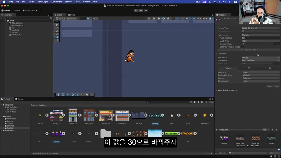Select the Rotate tool in Scene toolbar

tap(57, 31)
